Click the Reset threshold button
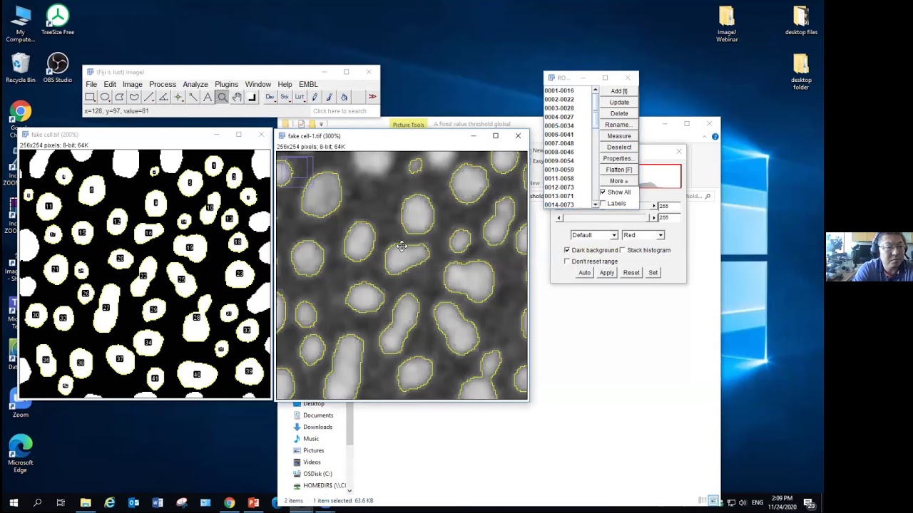This screenshot has height=513, width=913. (631, 273)
